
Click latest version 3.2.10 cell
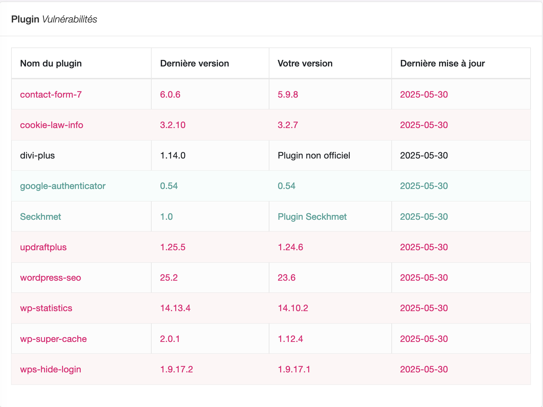173,125
